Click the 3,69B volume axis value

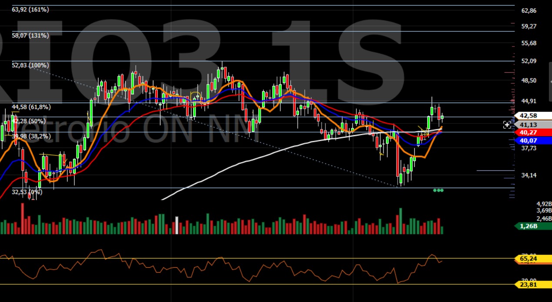click(x=544, y=211)
